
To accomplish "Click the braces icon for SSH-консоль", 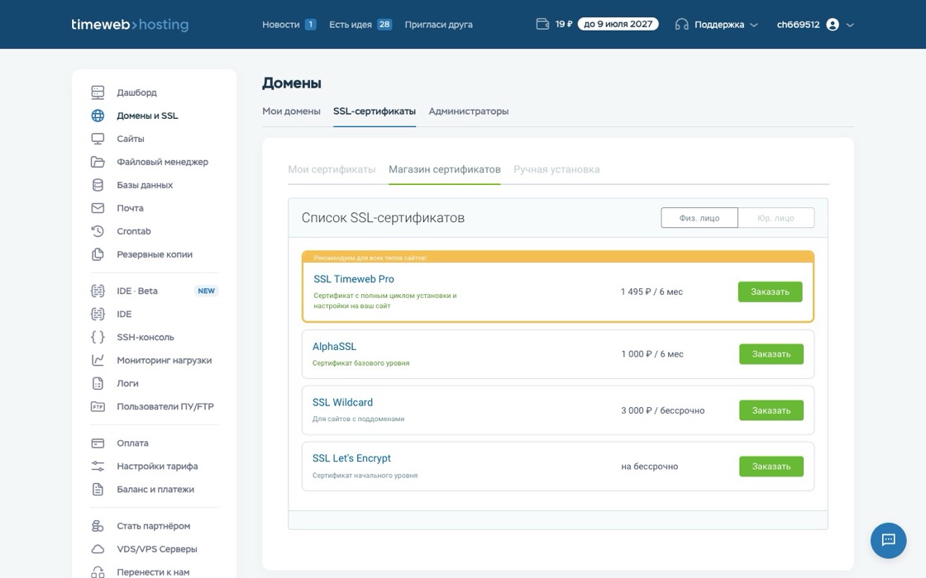I will [98, 337].
